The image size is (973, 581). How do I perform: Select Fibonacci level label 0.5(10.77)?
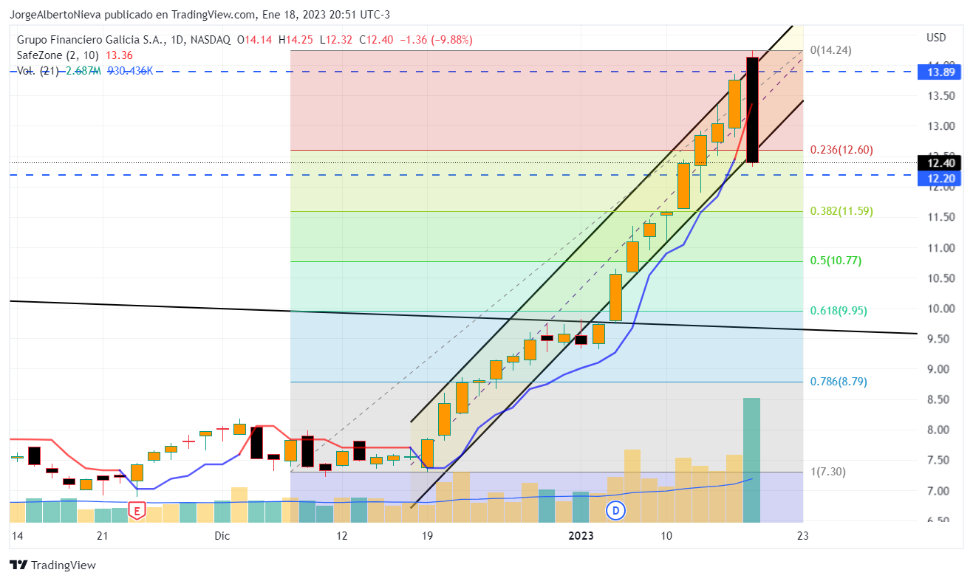tap(836, 261)
